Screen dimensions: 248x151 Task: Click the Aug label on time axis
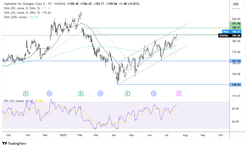(185, 135)
